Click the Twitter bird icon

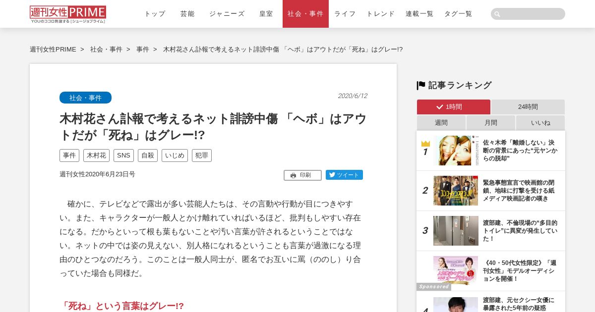[x=332, y=175]
